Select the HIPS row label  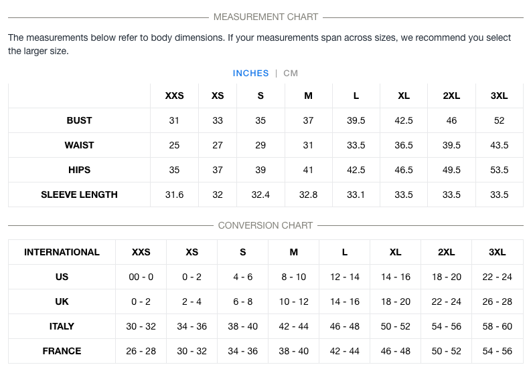[79, 170]
